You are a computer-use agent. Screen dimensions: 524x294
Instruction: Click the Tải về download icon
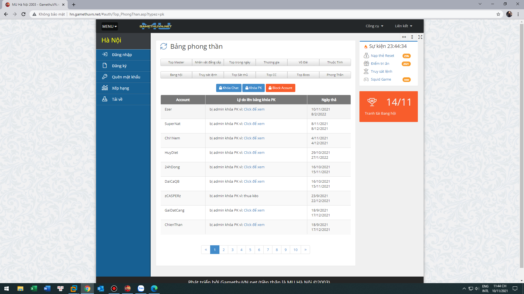coord(105,99)
